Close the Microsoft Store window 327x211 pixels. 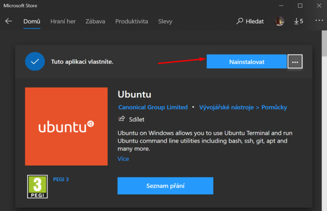[x=319, y=5]
